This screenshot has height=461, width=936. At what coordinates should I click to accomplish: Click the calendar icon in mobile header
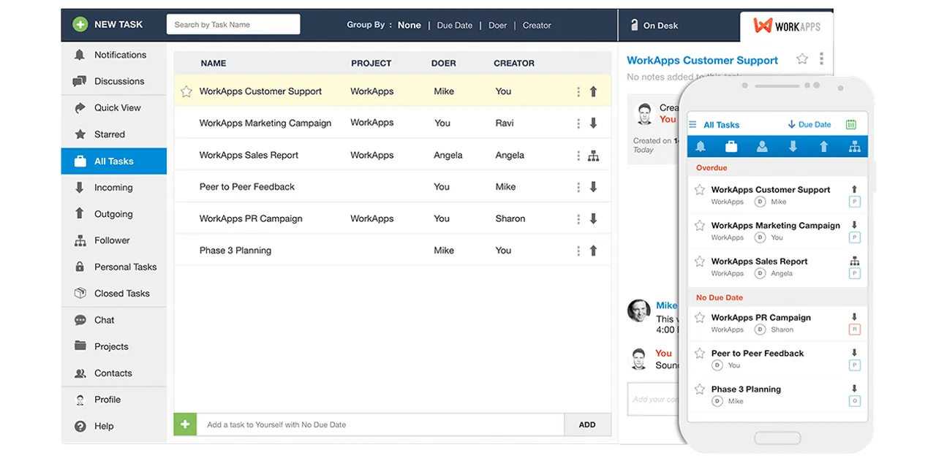(851, 125)
